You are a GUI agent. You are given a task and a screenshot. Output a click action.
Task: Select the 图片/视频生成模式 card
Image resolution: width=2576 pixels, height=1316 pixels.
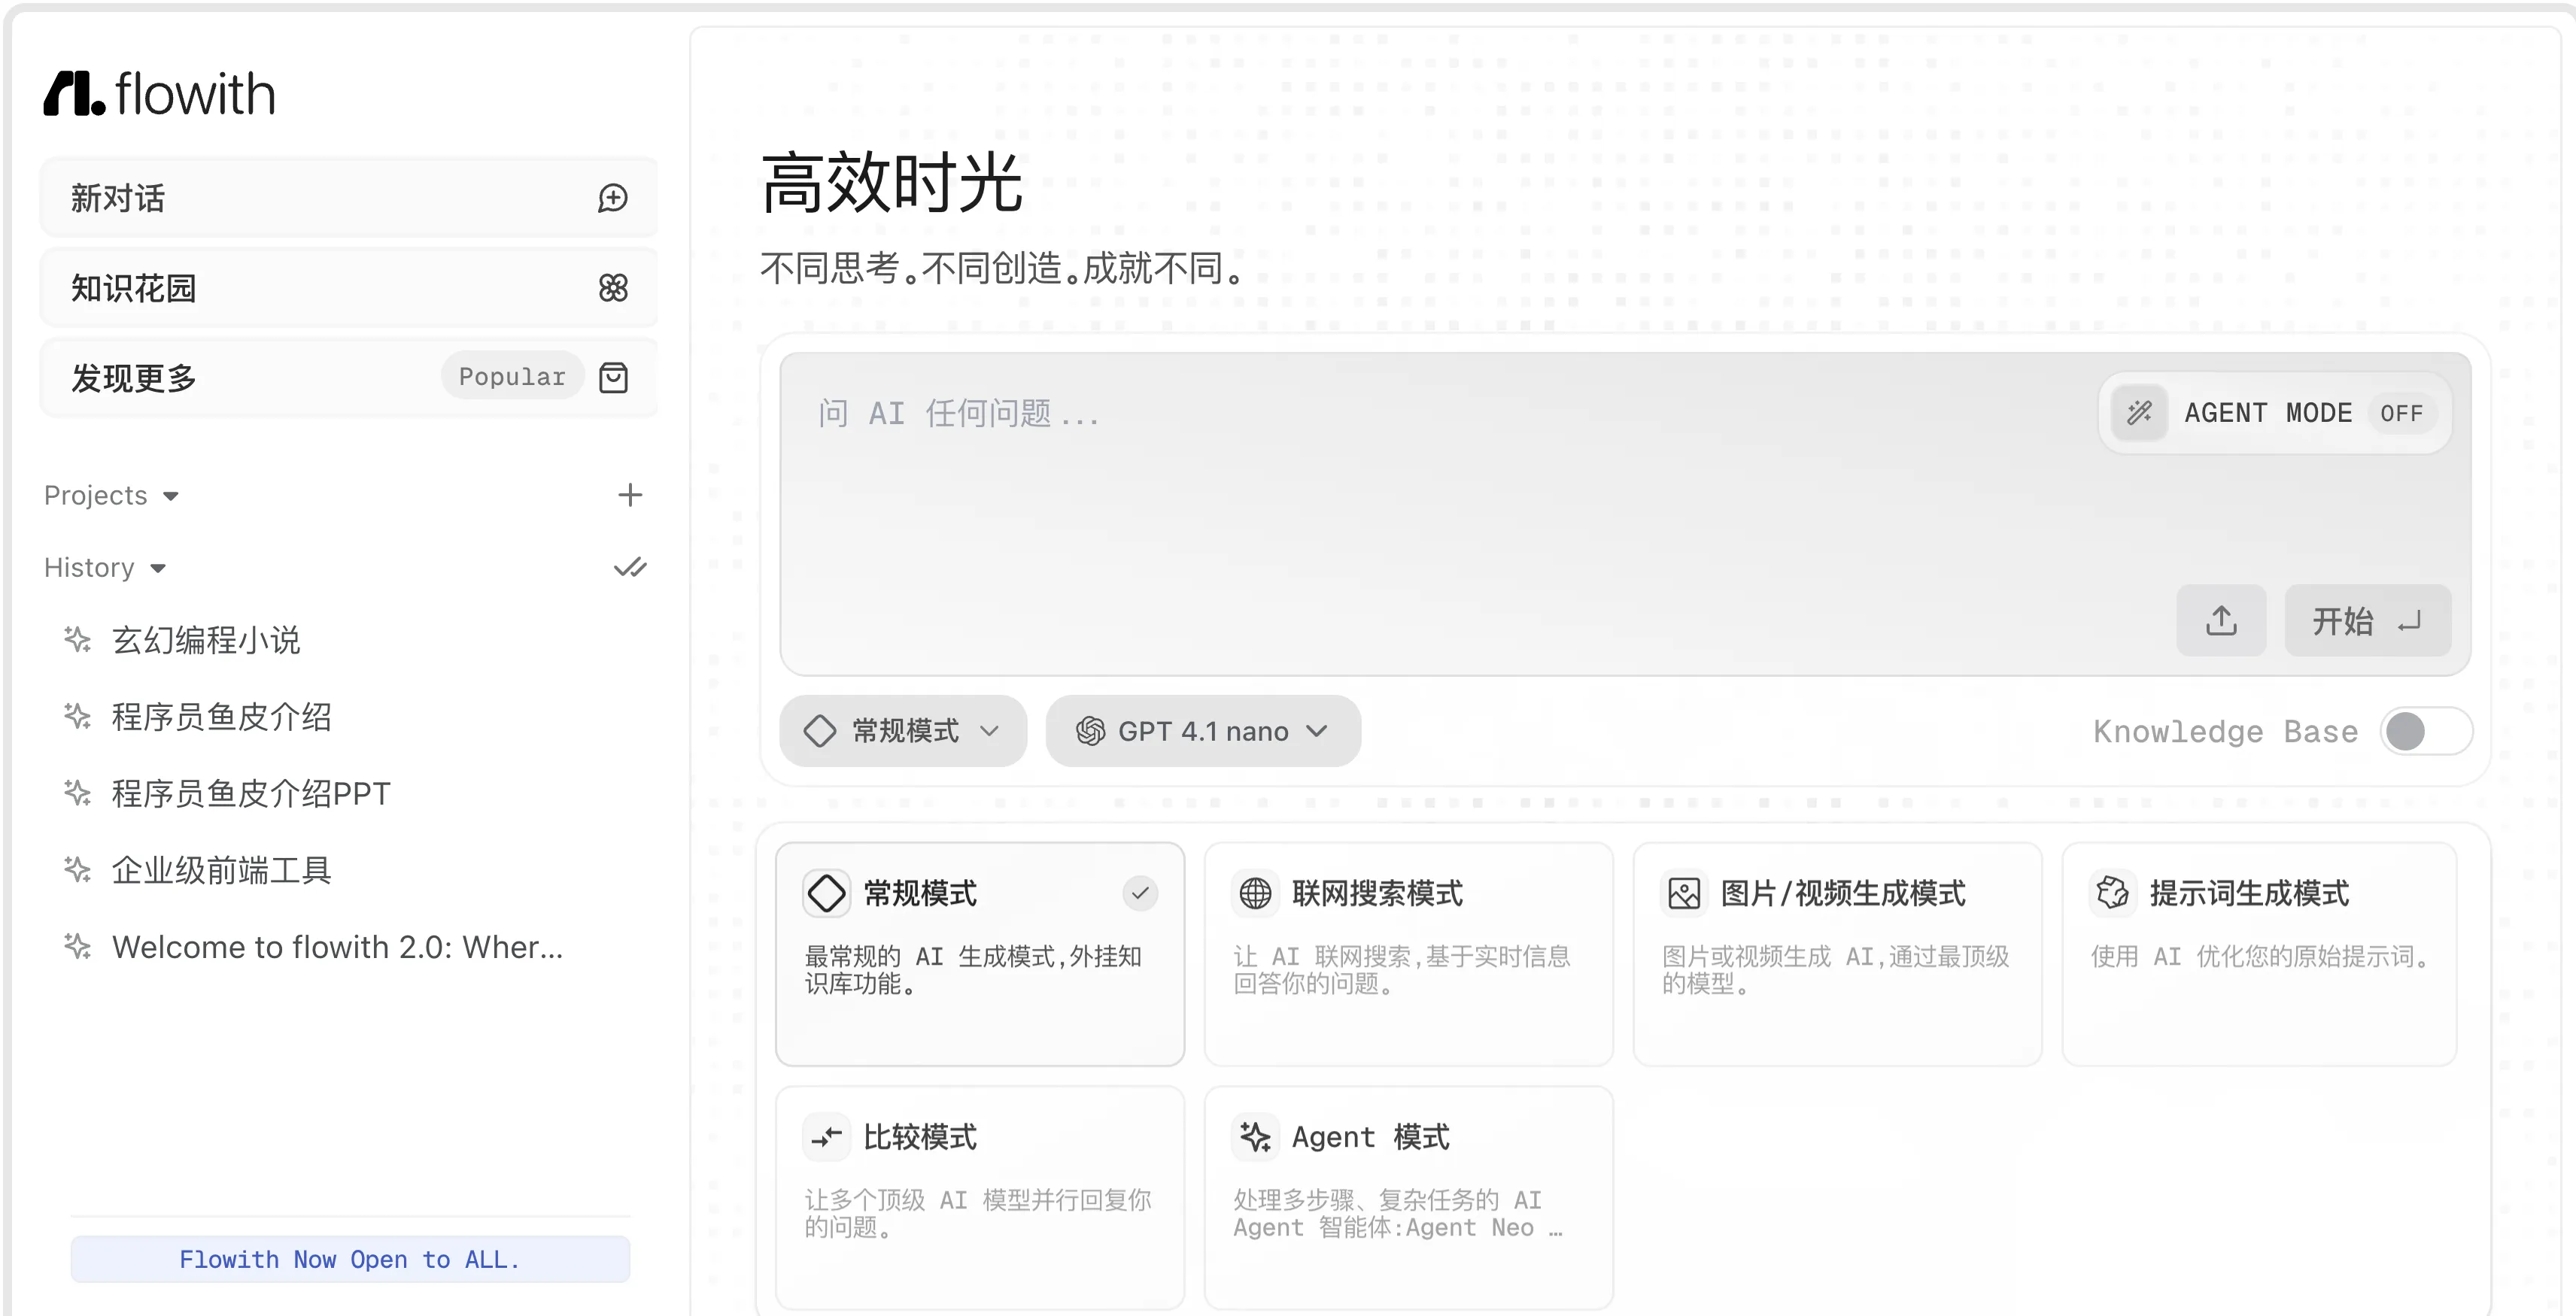pos(1837,954)
